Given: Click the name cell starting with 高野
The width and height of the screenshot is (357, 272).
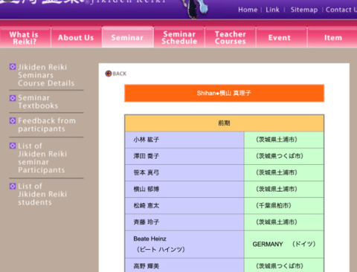Looking at the screenshot, I should pyautogui.click(x=184, y=265).
